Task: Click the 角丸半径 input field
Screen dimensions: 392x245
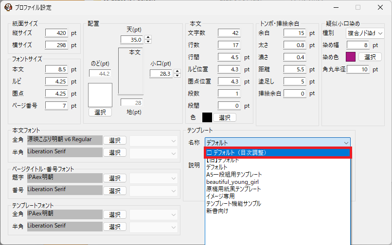Action: point(358,69)
